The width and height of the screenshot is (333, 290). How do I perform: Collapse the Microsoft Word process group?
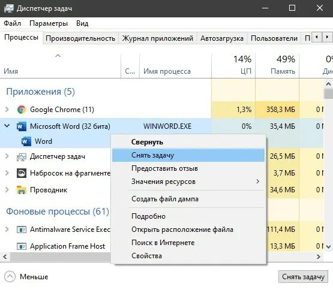(7, 126)
